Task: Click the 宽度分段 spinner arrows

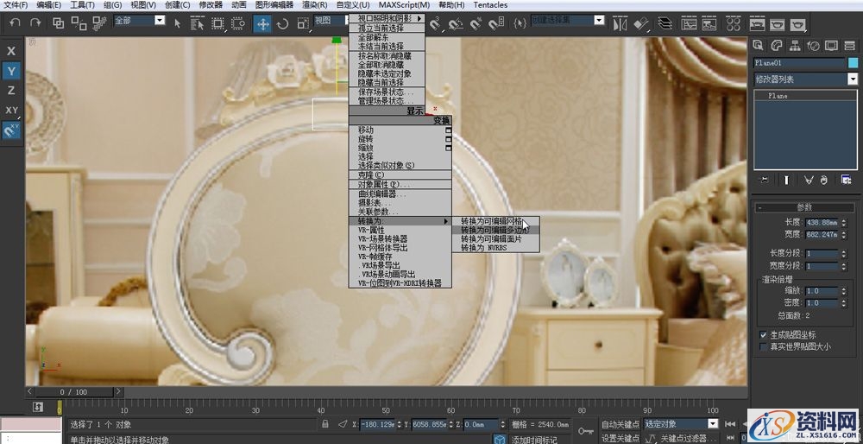Action: pos(843,265)
